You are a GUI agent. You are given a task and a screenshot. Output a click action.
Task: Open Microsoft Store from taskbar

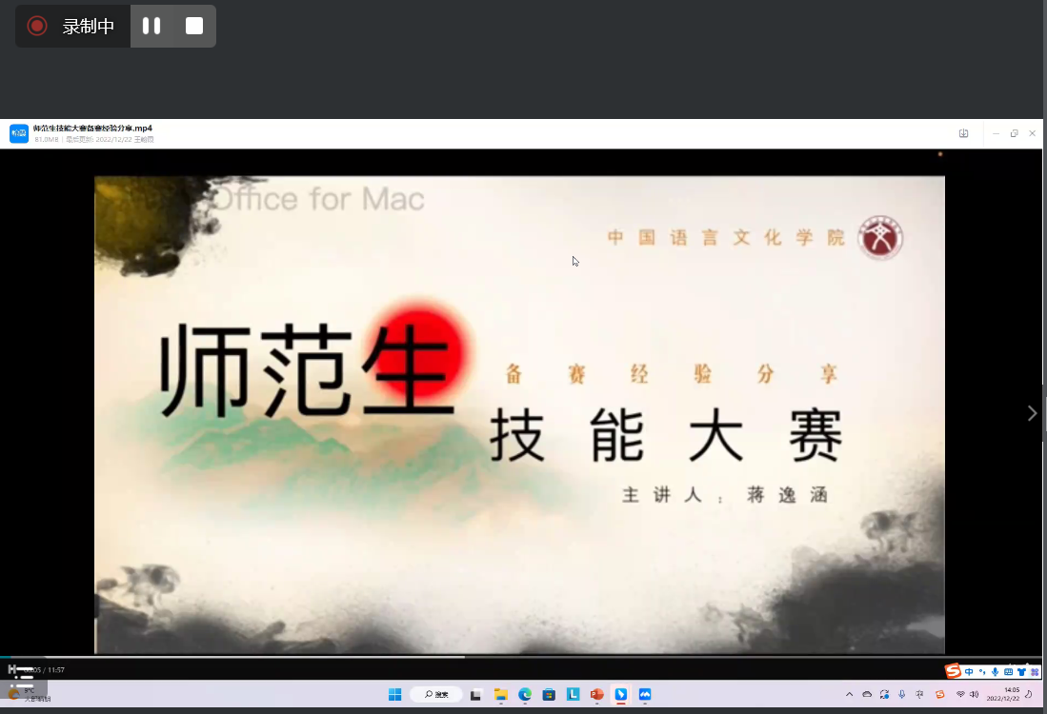pyautogui.click(x=549, y=695)
